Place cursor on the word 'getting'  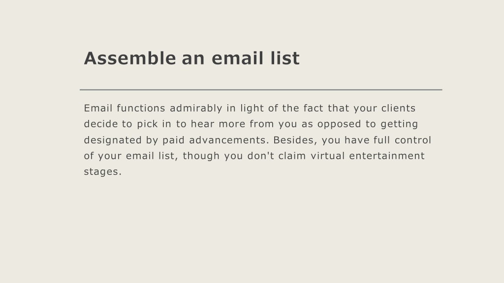point(399,124)
